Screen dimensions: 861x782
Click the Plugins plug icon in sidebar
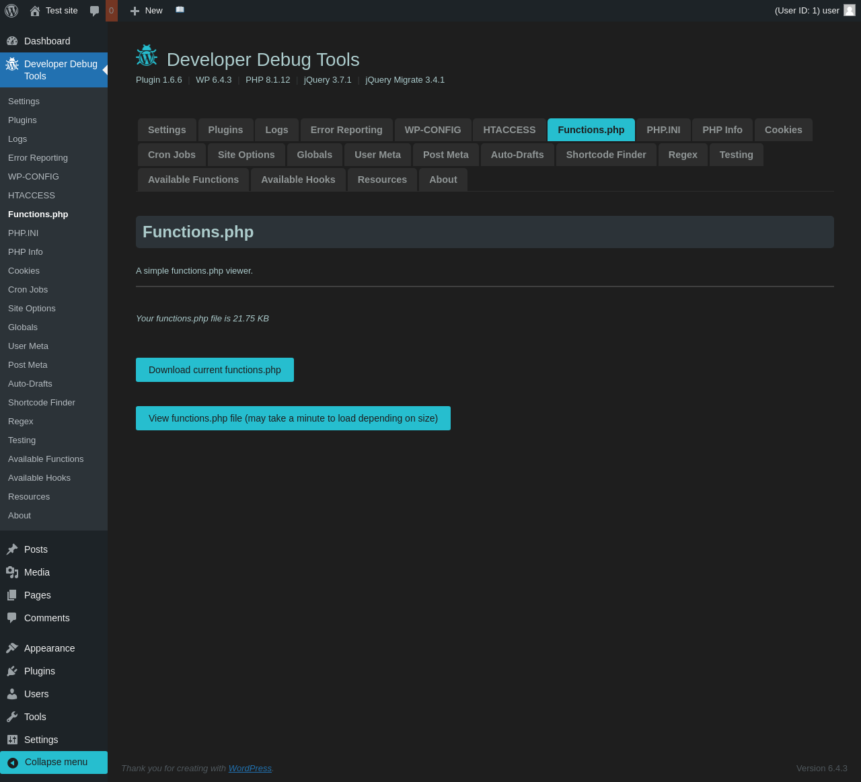pyautogui.click(x=12, y=671)
